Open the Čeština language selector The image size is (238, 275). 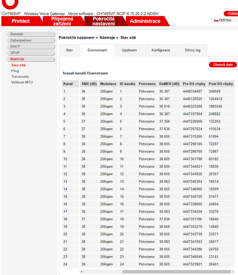click(223, 20)
